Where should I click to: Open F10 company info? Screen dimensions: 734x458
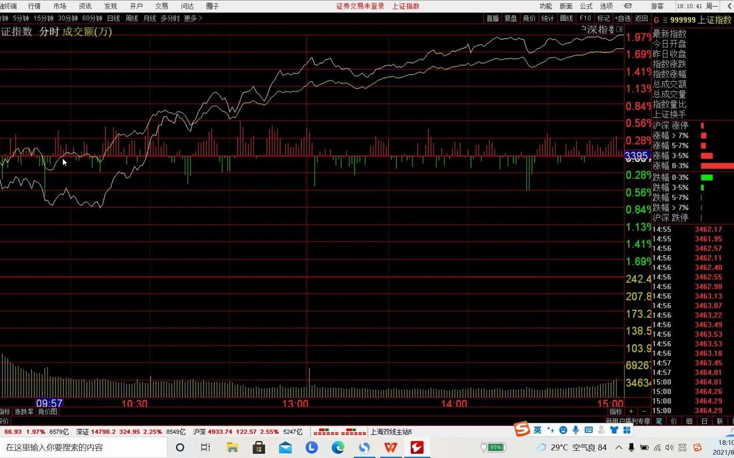point(585,18)
